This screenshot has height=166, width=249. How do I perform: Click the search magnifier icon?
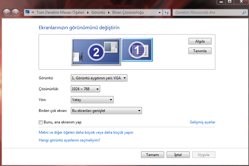click(x=244, y=12)
